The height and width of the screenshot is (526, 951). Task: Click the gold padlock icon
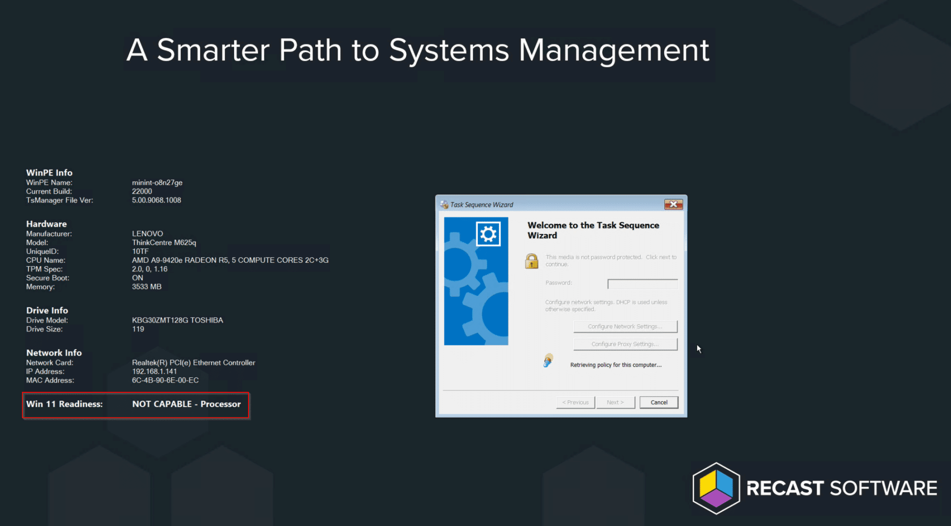[532, 261]
